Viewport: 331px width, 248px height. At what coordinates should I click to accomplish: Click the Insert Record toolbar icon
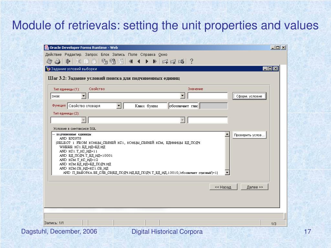[x=165, y=61]
